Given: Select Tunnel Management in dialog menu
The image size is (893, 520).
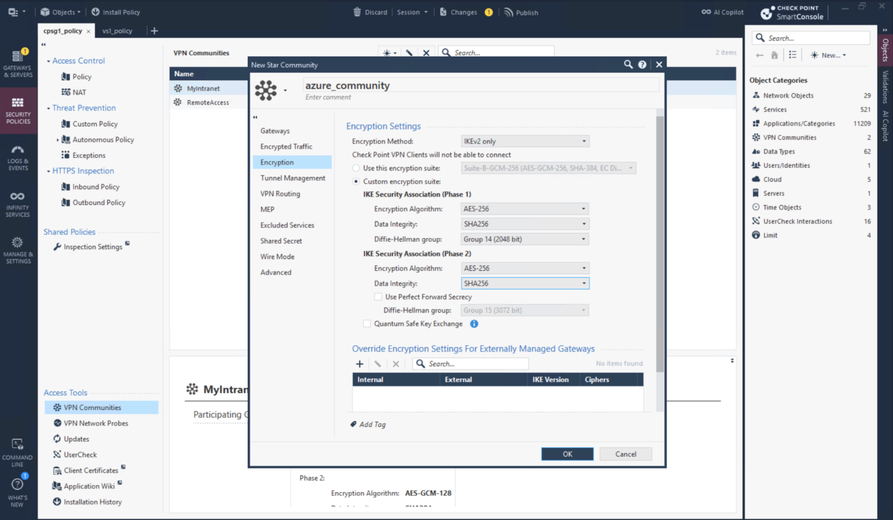Looking at the screenshot, I should click(292, 178).
